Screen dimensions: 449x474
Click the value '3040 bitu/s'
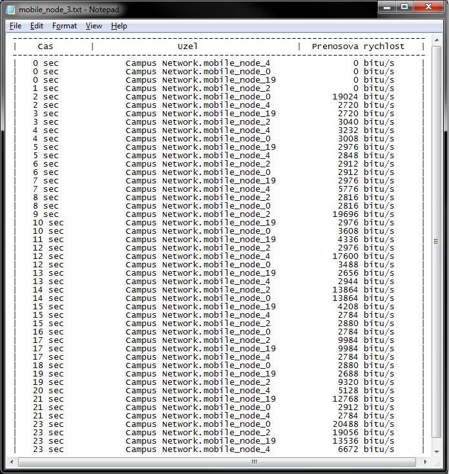click(x=366, y=122)
